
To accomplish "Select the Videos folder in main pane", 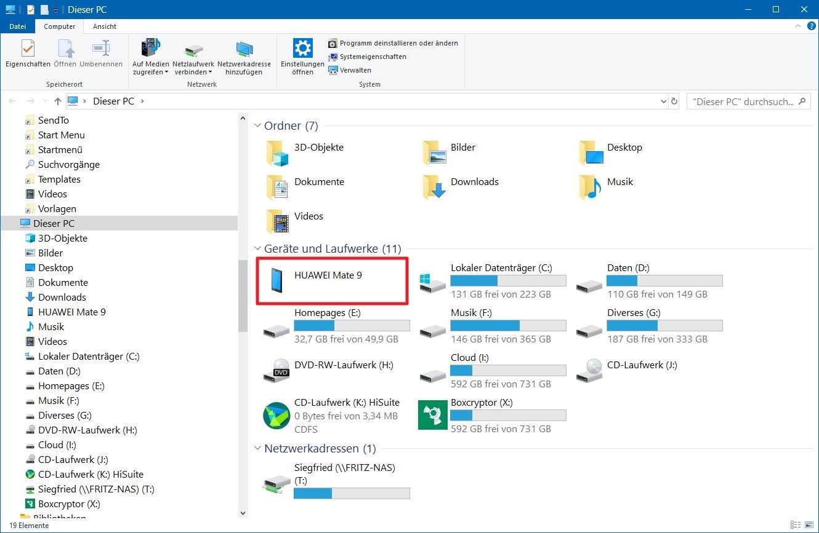I will (294, 221).
